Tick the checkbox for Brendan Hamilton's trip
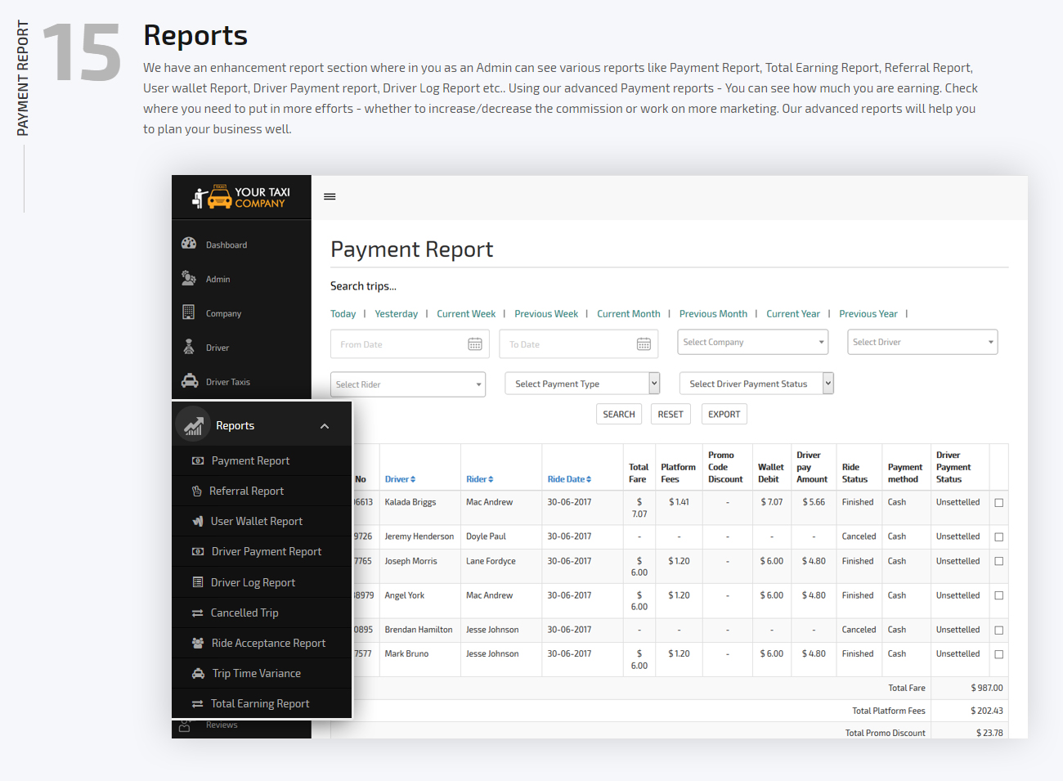Image resolution: width=1063 pixels, height=781 pixels. point(998,630)
